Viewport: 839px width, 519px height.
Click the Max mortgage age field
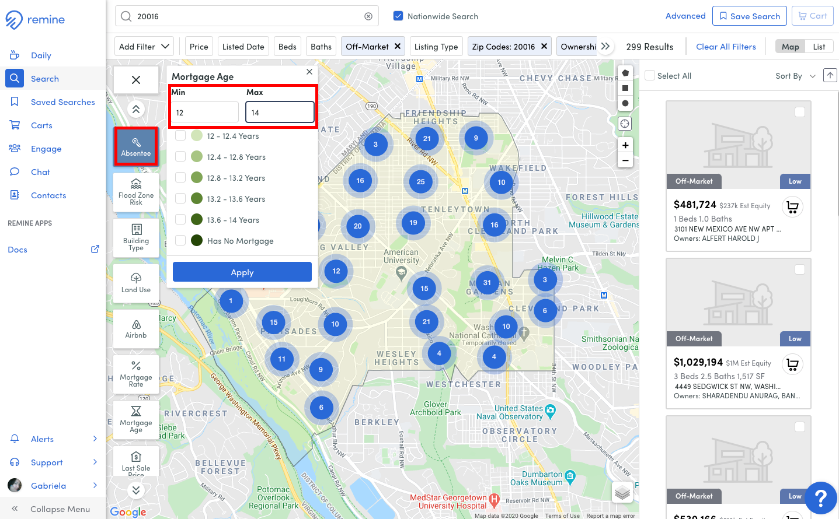pos(280,112)
